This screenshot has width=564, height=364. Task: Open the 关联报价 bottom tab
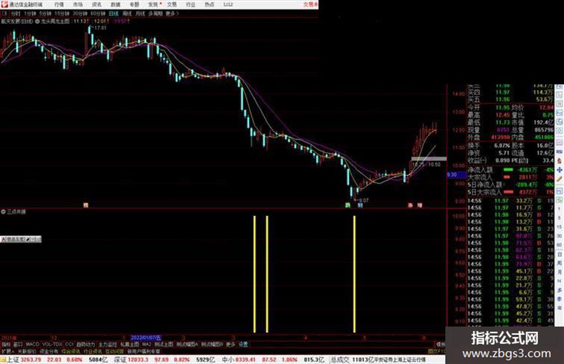(x=27, y=351)
